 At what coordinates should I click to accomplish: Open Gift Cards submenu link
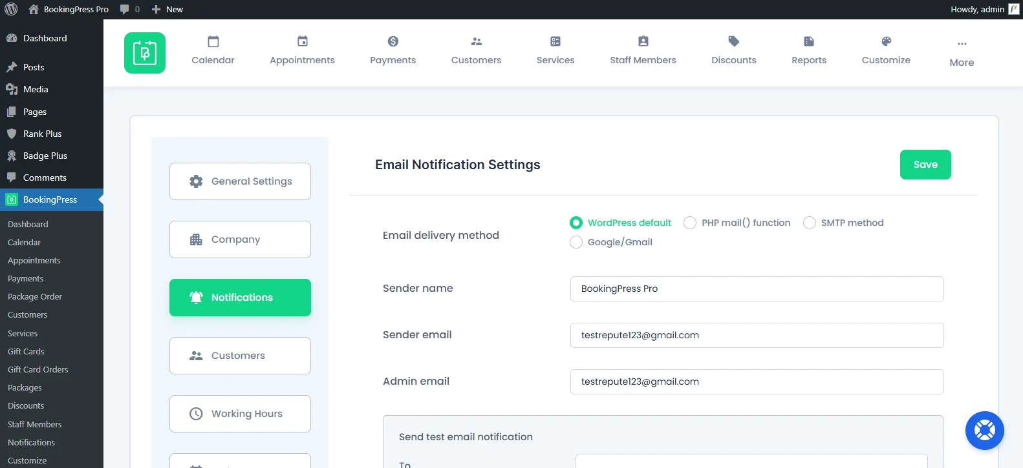point(26,352)
